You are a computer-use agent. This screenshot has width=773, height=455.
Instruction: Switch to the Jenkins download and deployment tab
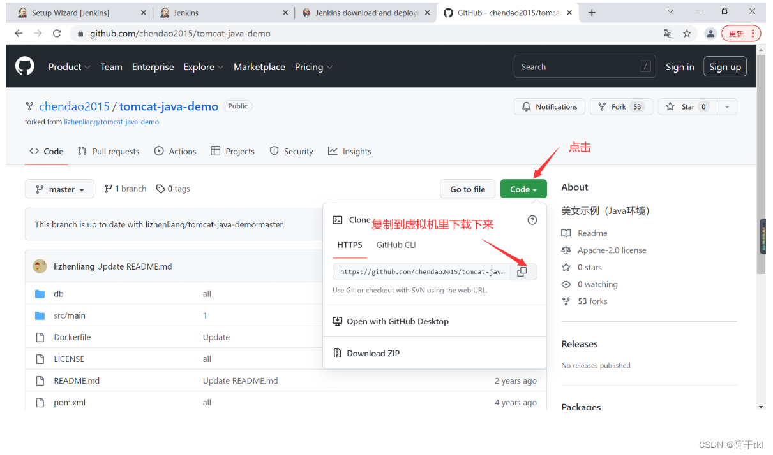[x=367, y=13]
